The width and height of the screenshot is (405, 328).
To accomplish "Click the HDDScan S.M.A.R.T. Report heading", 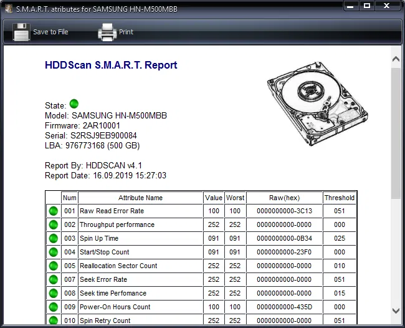I will 111,65.
